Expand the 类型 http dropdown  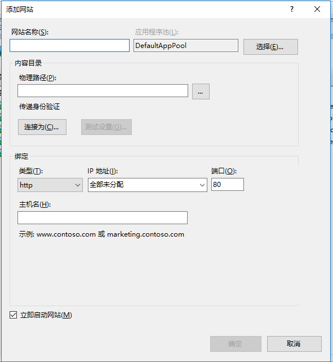click(50, 185)
